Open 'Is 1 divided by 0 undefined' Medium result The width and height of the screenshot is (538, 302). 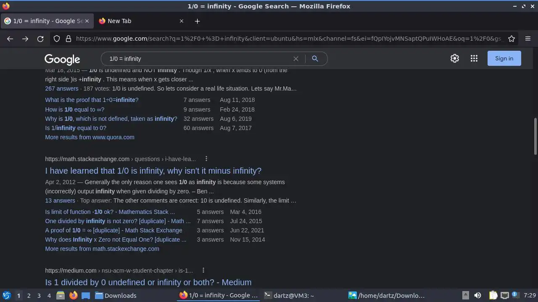(x=148, y=282)
